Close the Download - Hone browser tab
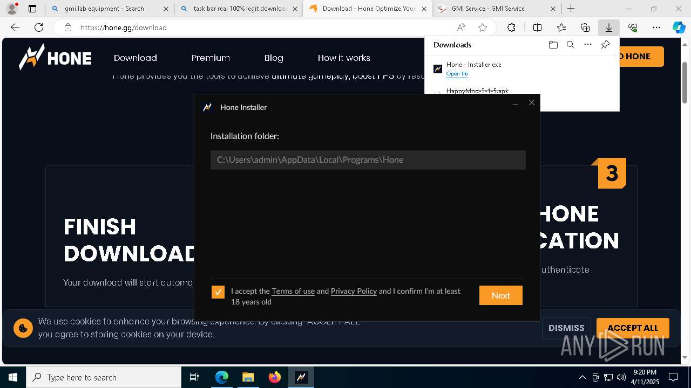This screenshot has height=388, width=691. [x=424, y=9]
